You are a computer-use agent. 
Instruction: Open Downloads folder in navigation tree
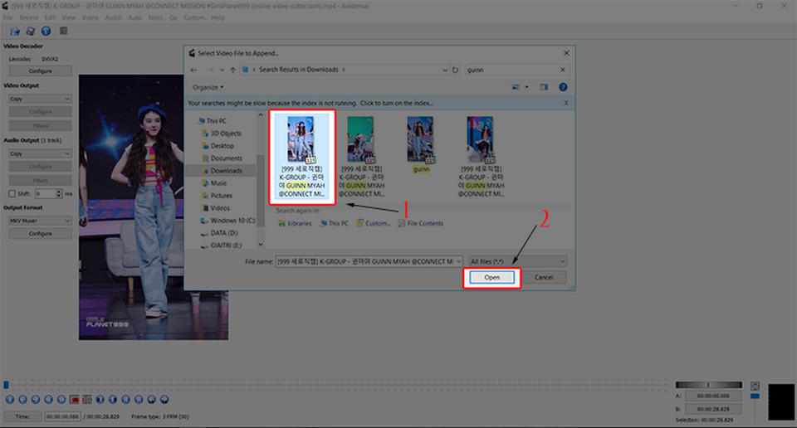click(x=222, y=171)
